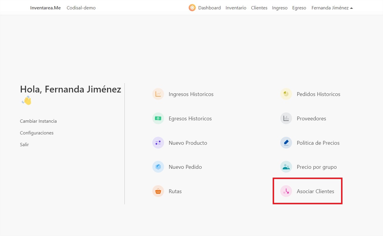Open Ingresos Historicos from the shortcuts
The image size is (383, 236).
click(x=191, y=94)
